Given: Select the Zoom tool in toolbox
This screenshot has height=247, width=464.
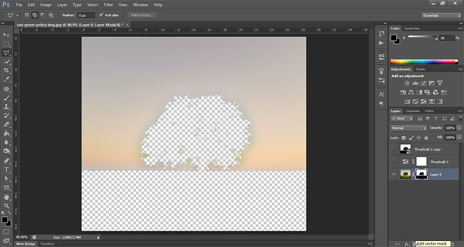Looking at the screenshot, I should (x=7, y=206).
